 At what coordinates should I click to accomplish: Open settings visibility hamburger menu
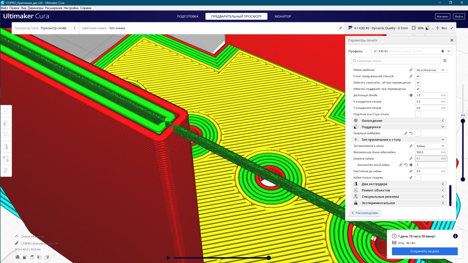445,61
